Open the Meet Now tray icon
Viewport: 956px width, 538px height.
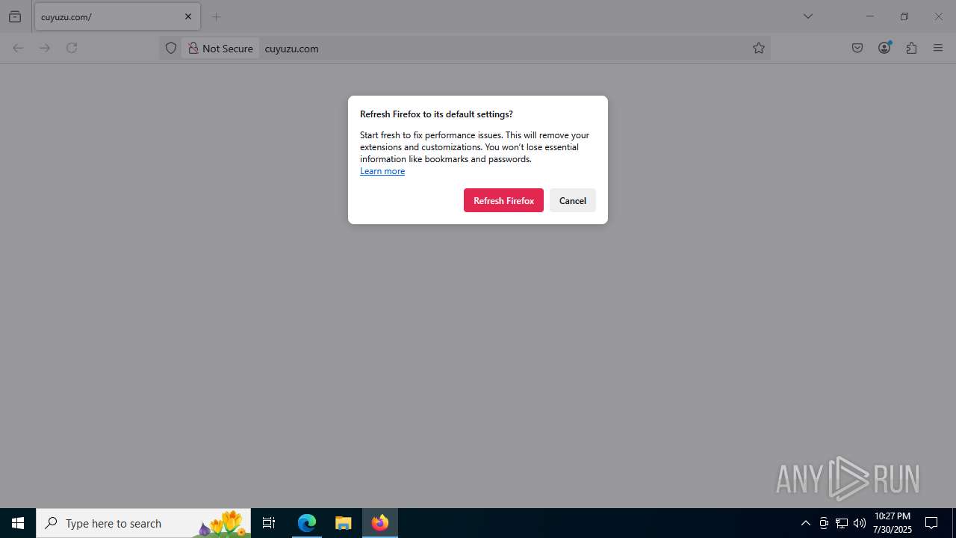tap(824, 523)
